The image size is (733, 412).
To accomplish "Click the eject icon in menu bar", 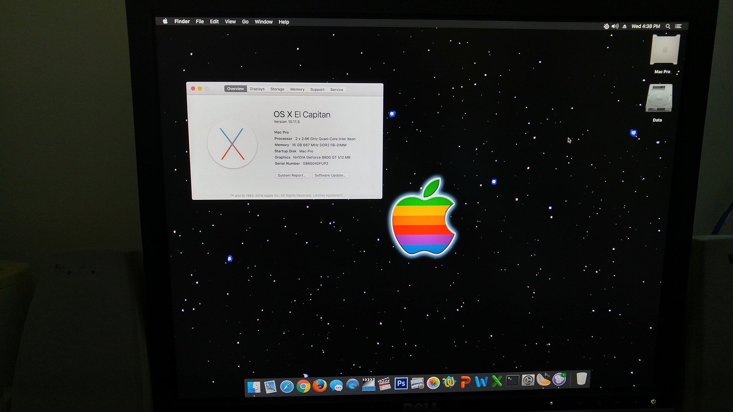I will (625, 26).
